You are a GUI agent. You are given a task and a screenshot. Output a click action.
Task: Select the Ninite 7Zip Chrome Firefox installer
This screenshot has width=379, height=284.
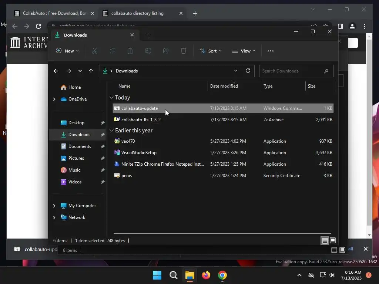coord(223,164)
